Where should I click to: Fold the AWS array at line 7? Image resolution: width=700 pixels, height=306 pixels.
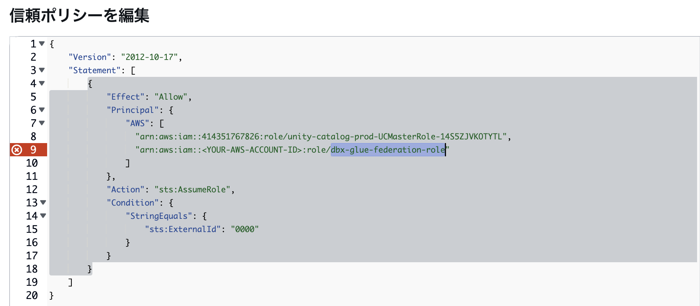click(x=42, y=123)
